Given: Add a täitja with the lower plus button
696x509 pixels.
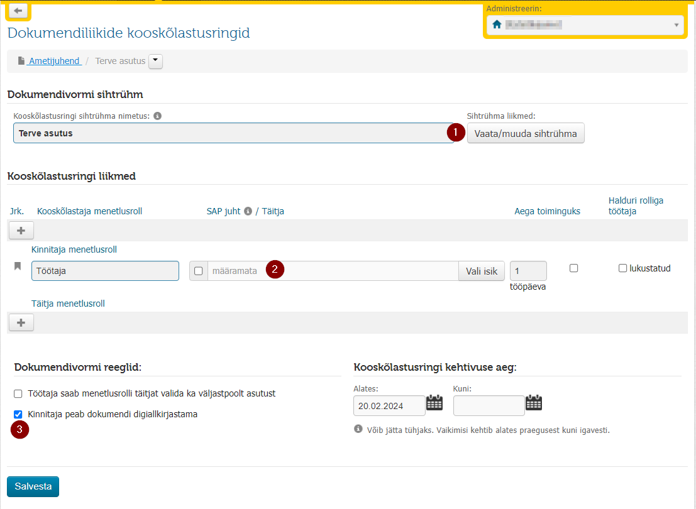Looking at the screenshot, I should tap(21, 322).
